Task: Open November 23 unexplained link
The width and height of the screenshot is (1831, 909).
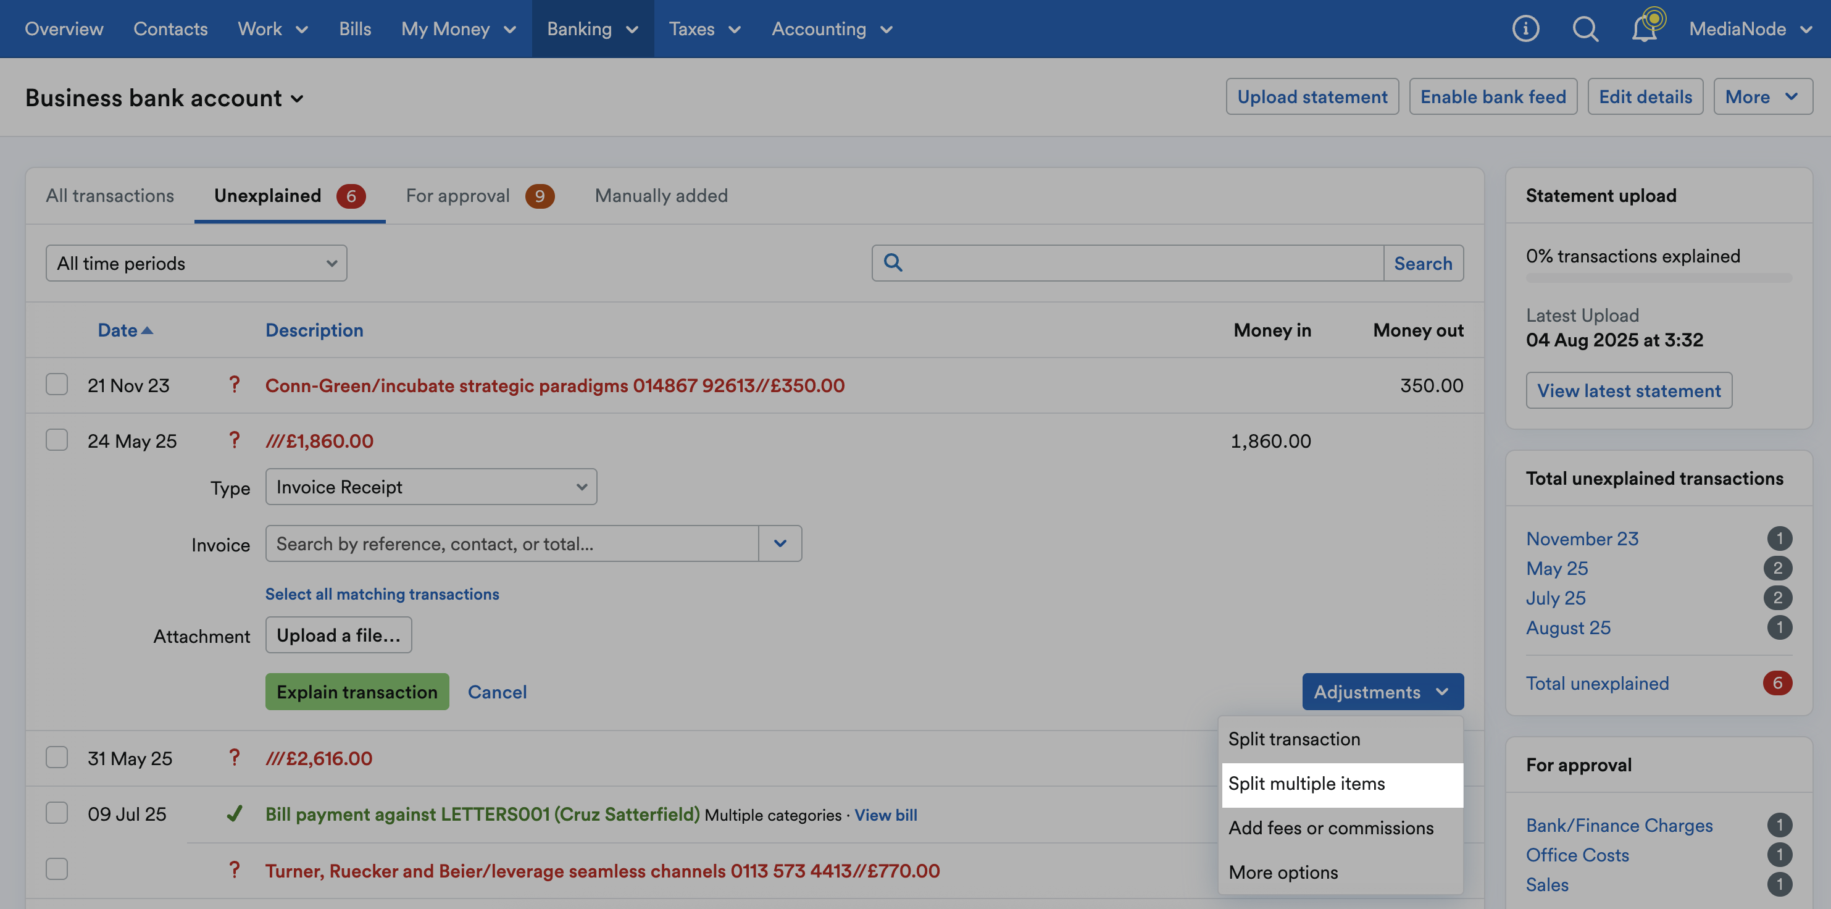Action: coord(1582,538)
